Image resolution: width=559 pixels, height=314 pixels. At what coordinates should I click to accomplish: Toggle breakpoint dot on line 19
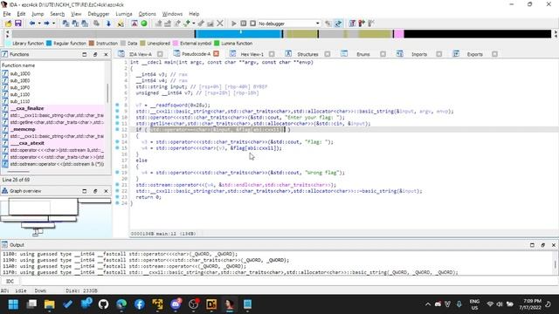[x=117, y=173]
